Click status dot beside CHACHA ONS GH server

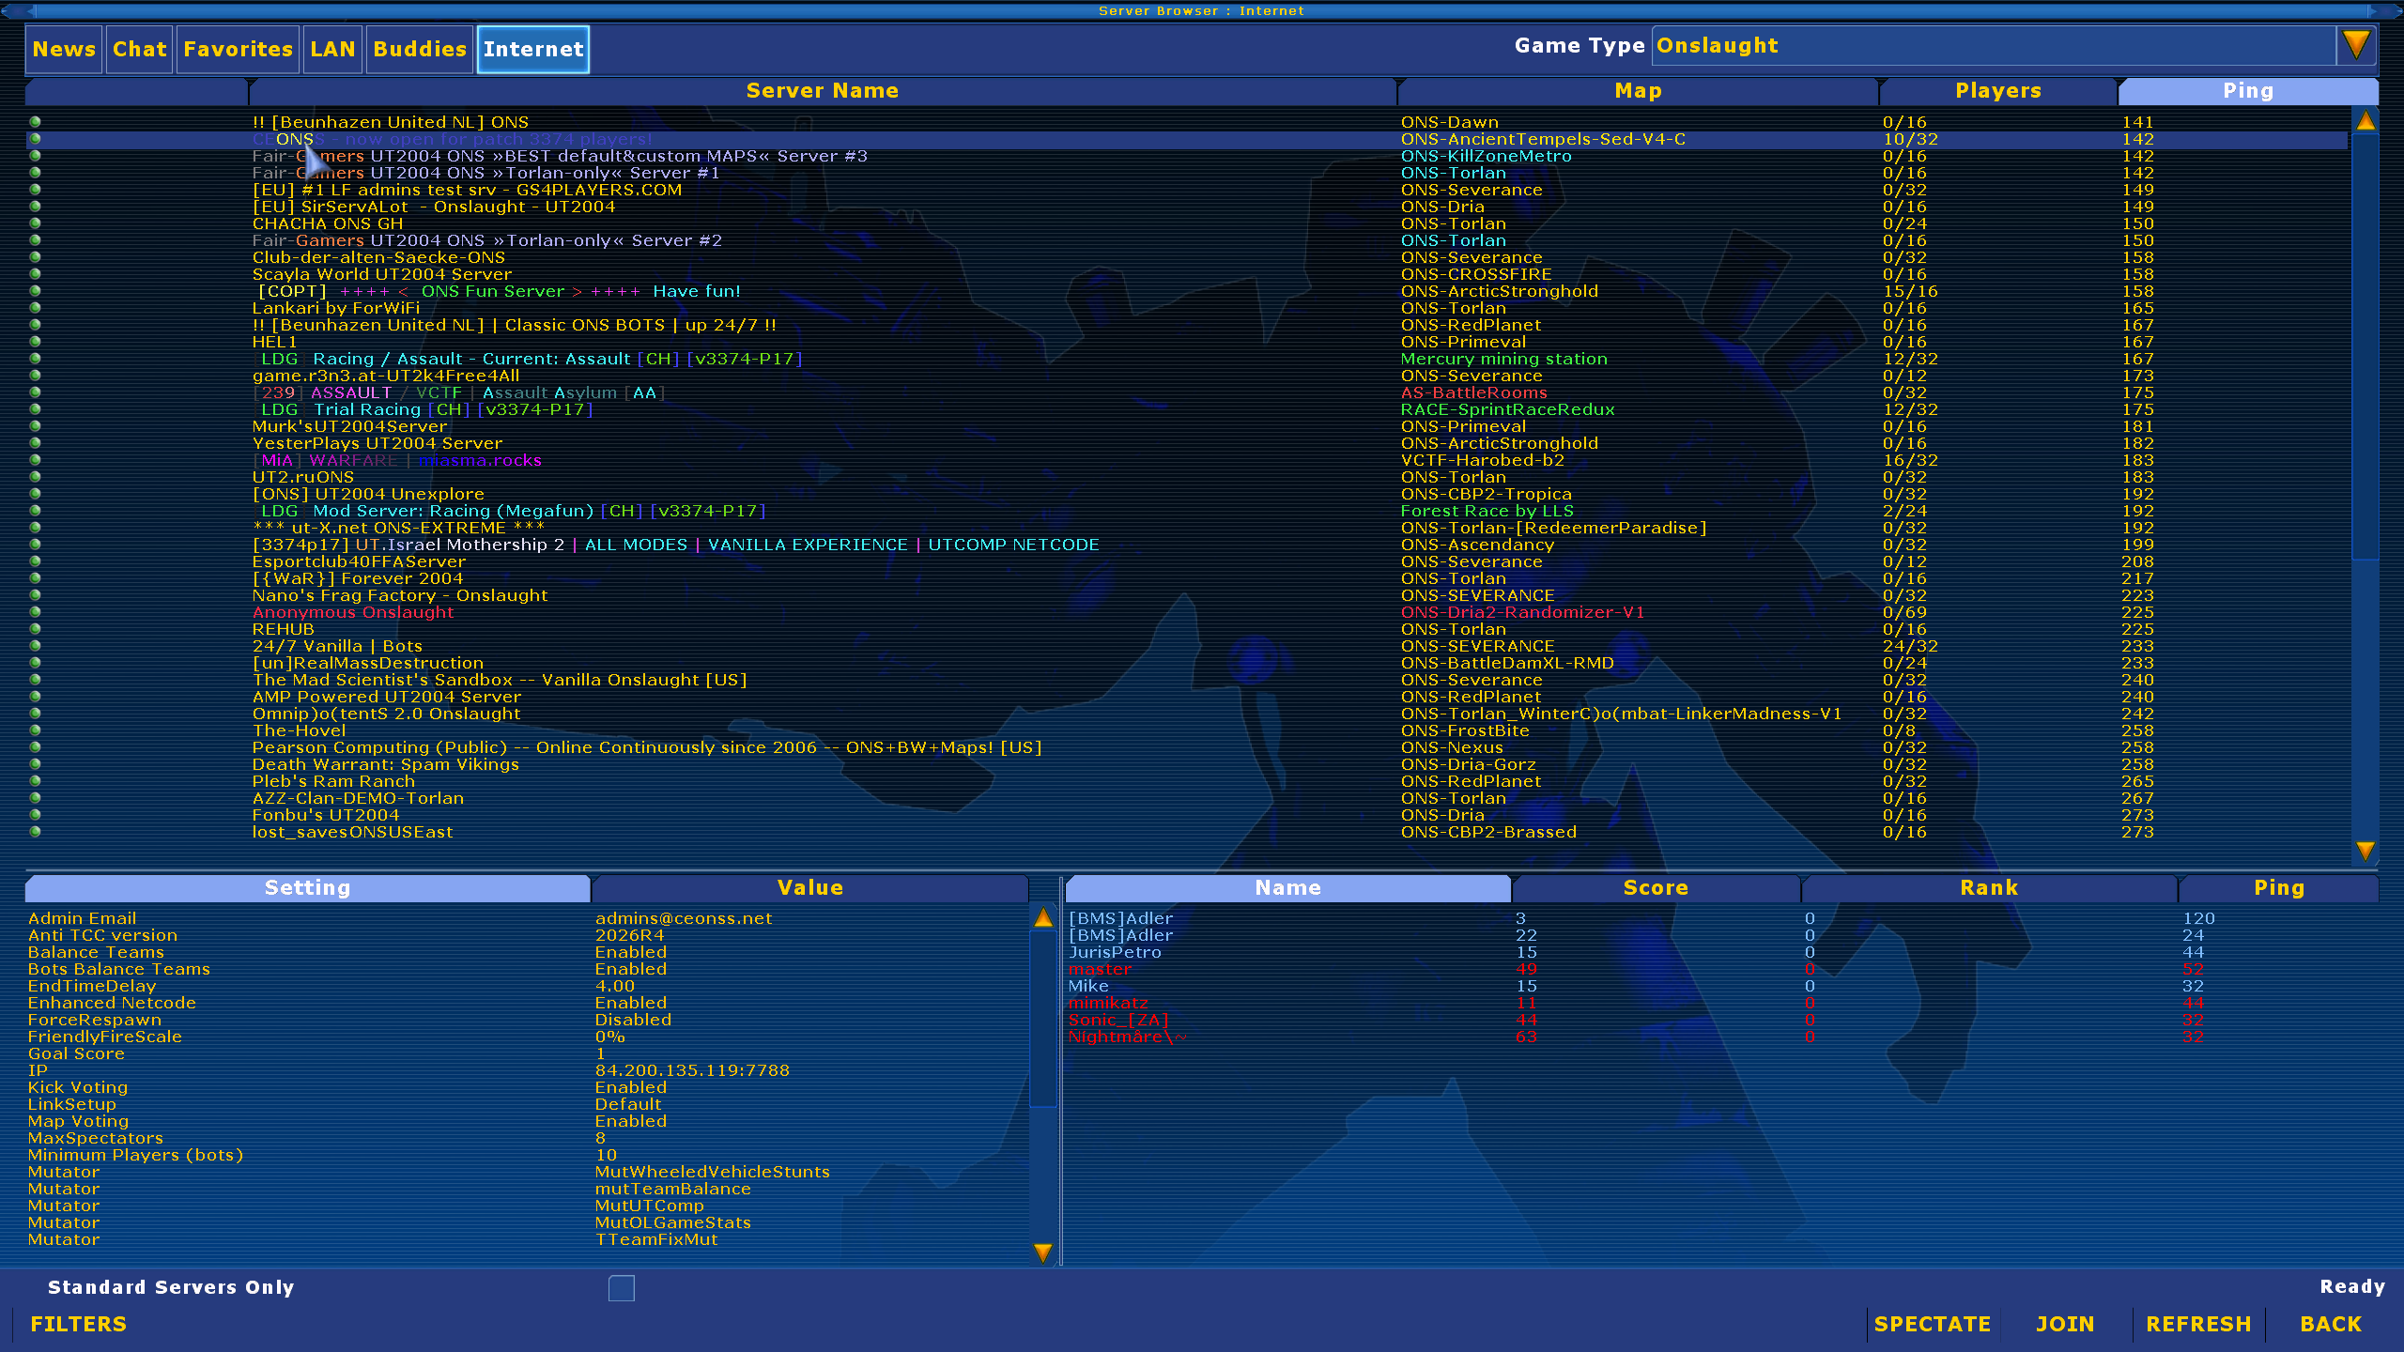click(x=35, y=223)
